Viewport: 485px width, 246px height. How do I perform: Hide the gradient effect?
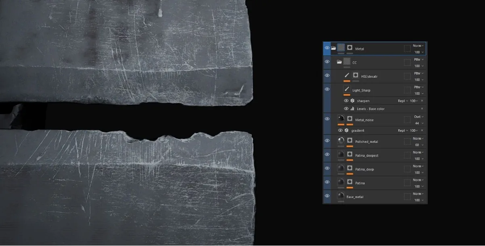(340, 131)
